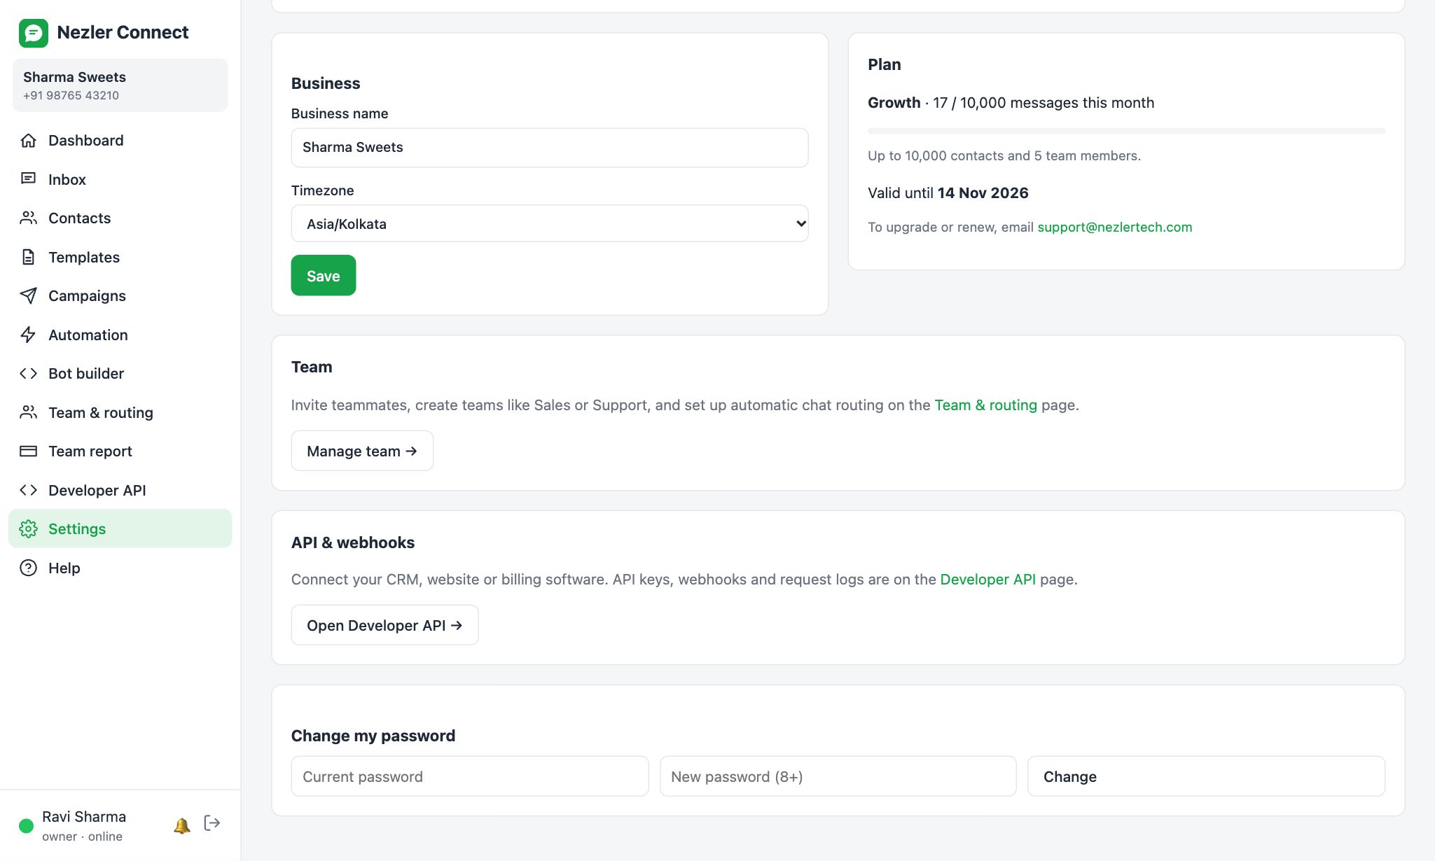Save the business details

[324, 276]
